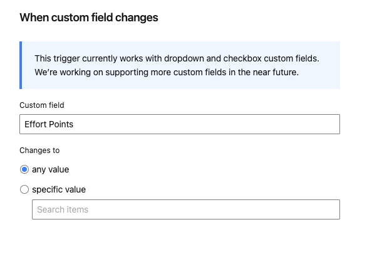Click the "Search items" input field
This screenshot has width=377, height=254.
tap(185, 209)
